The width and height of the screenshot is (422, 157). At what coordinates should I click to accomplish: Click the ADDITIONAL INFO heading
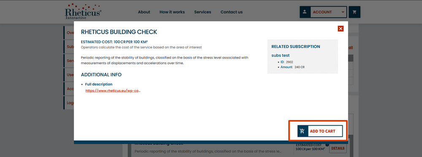(101, 75)
